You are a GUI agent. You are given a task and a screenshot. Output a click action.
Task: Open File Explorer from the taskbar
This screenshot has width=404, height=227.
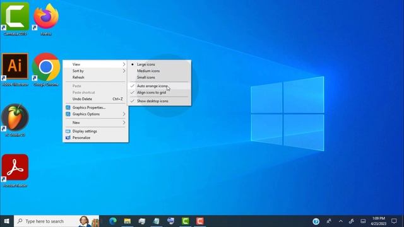pos(128,221)
